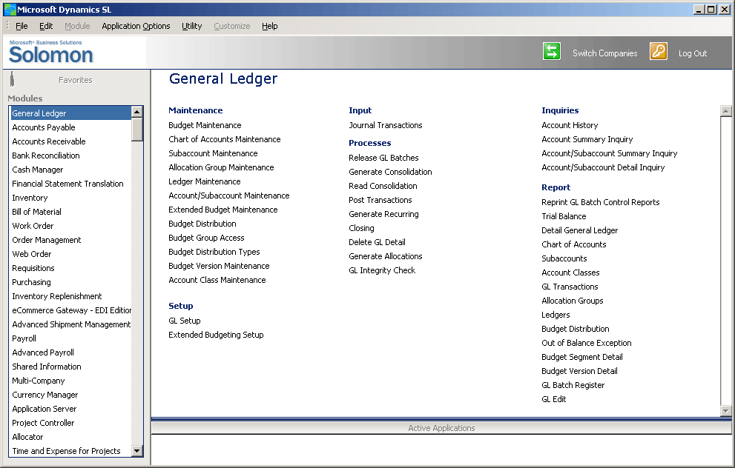
Task: Open Chart of Accounts Maintenance
Action: pos(225,139)
